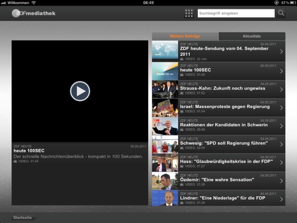Open the Lindner video thumbnail

coord(165,198)
